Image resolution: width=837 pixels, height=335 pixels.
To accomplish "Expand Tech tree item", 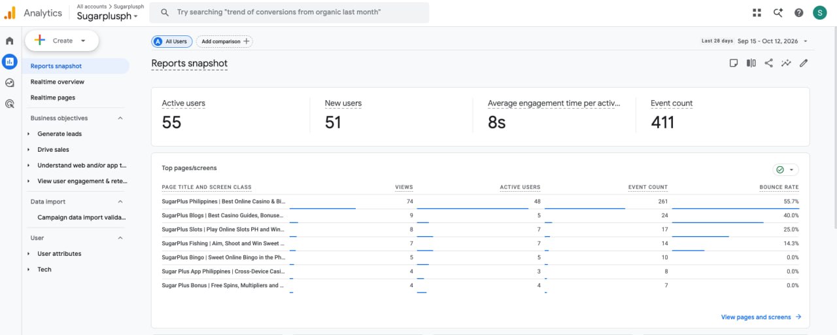I will click(28, 270).
